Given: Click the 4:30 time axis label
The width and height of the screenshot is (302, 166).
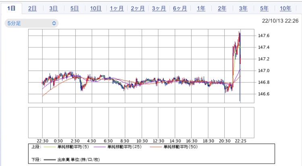Looking at the screenshot, I should point(91,141).
